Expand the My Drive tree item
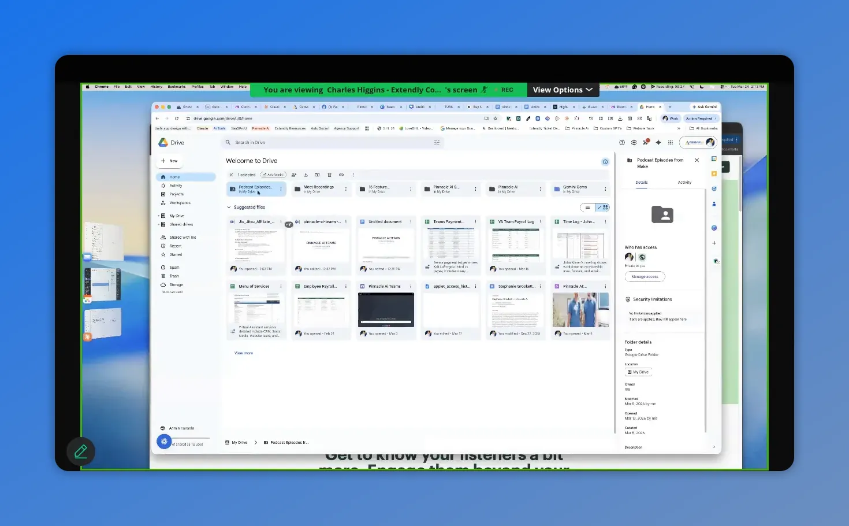This screenshot has width=849, height=526. tap(159, 215)
